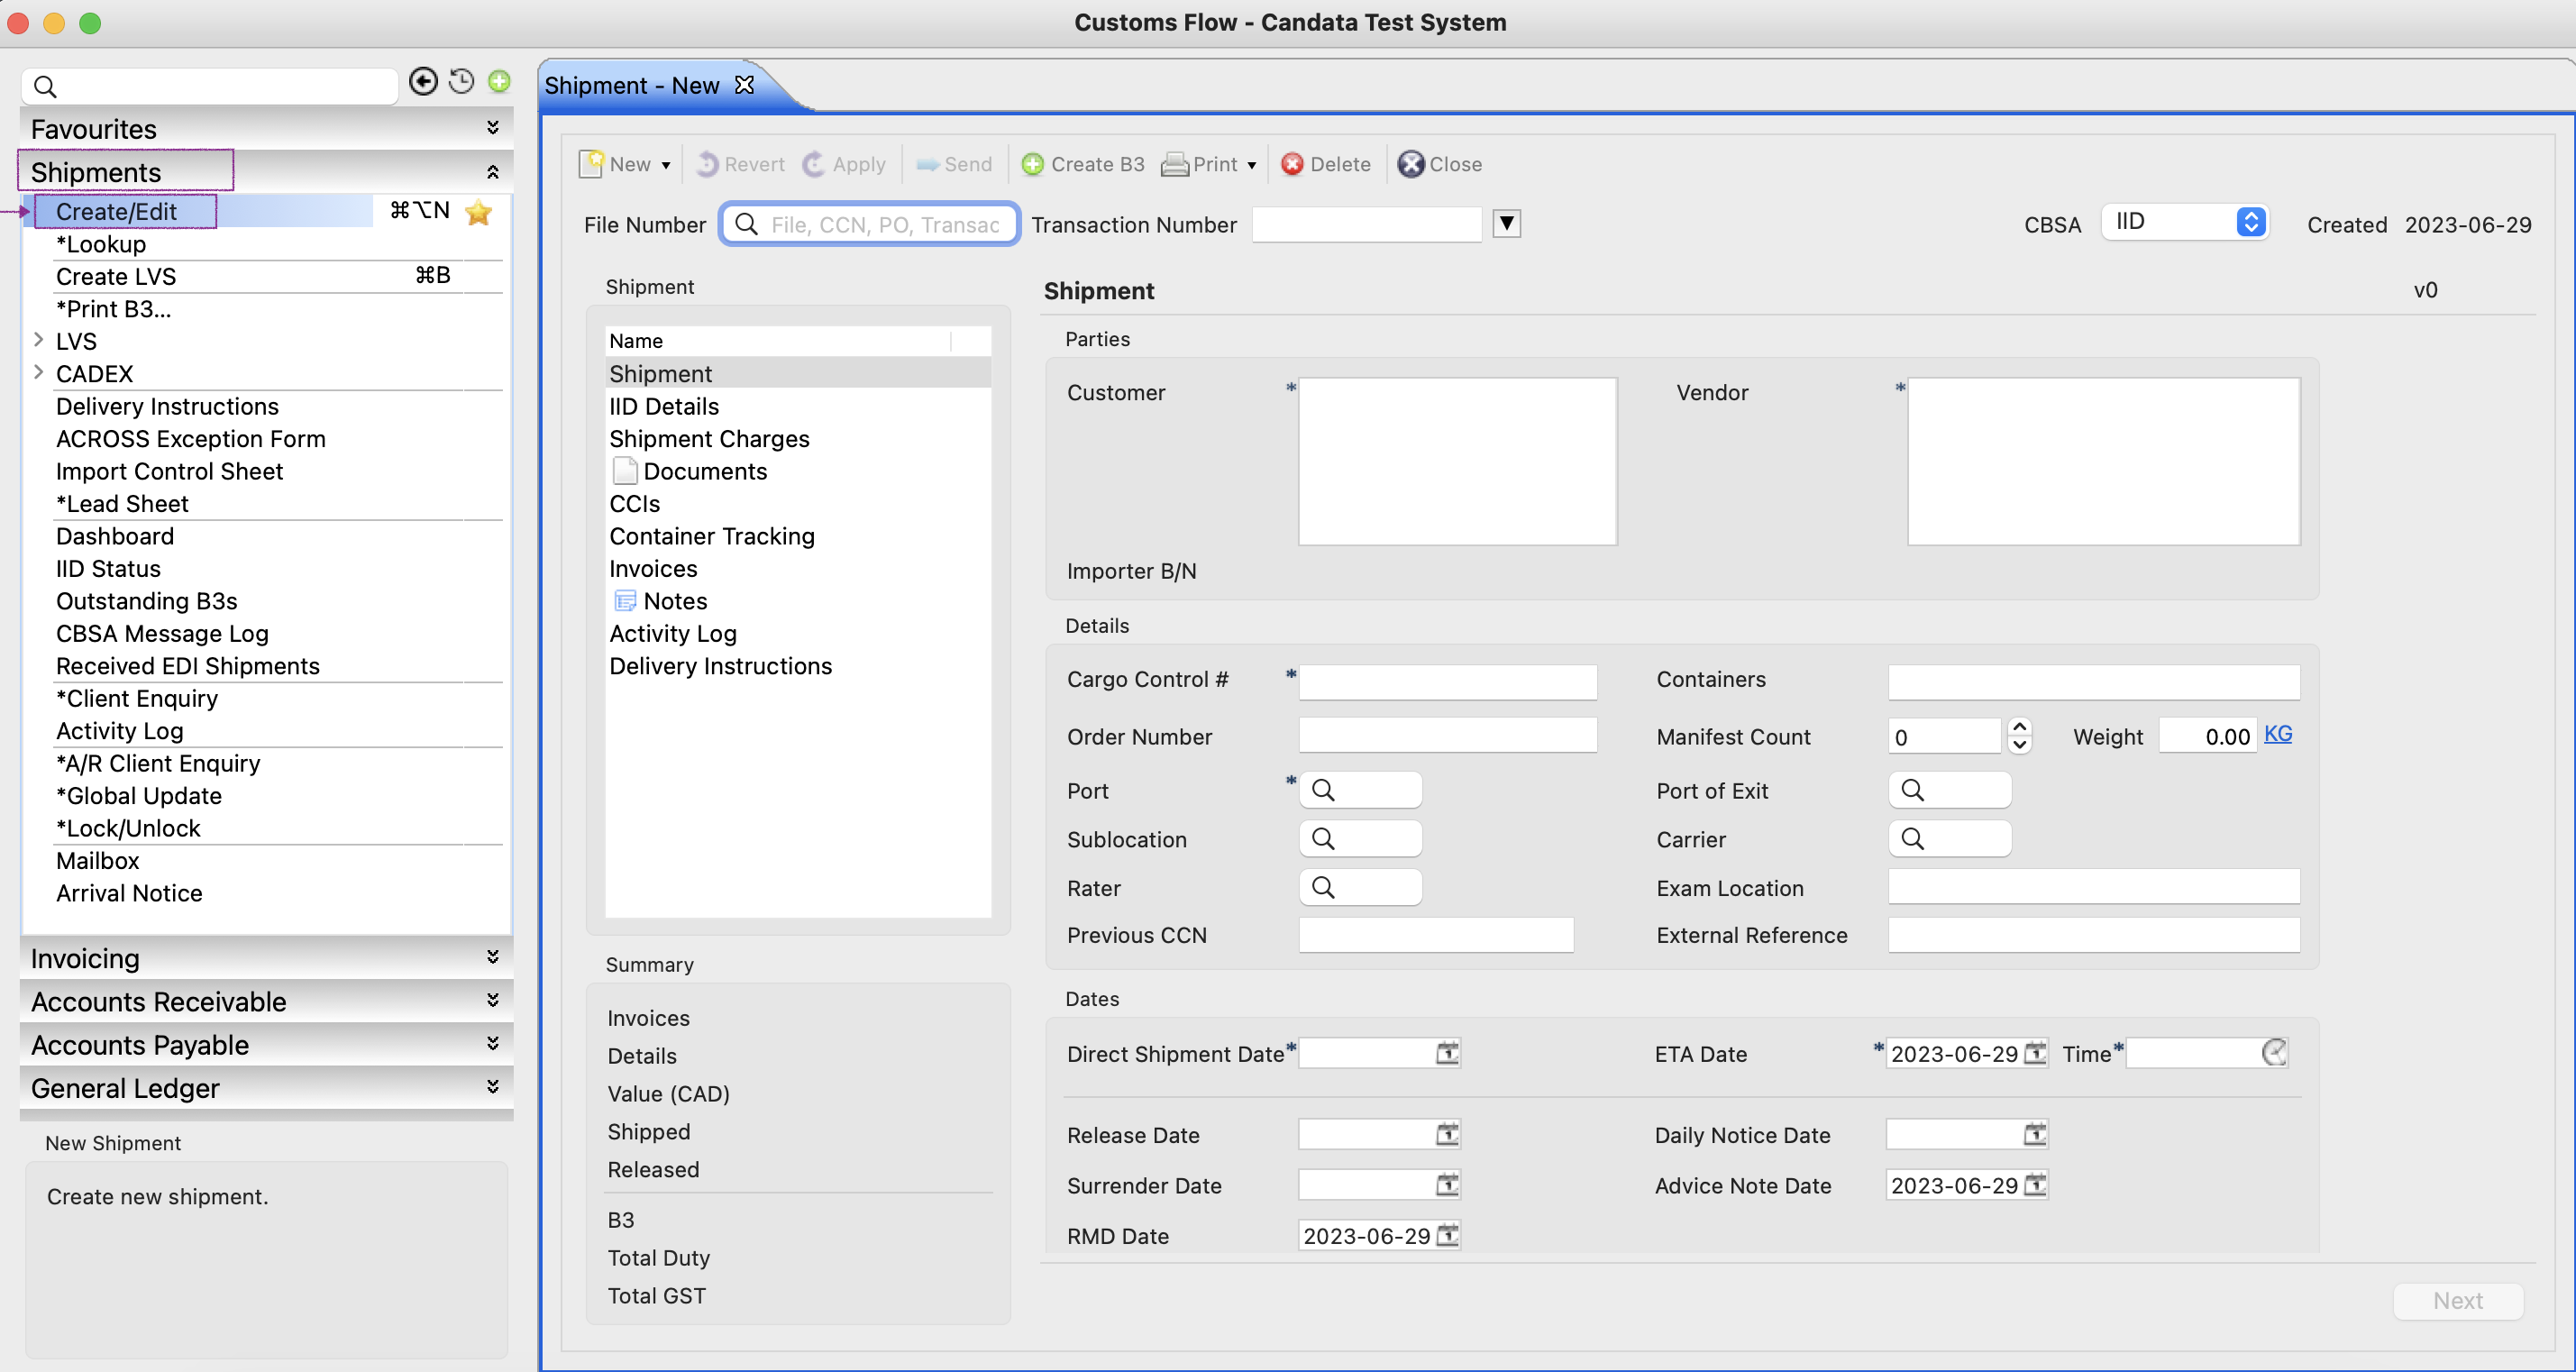Image resolution: width=2576 pixels, height=1372 pixels.
Task: Open Arrival Notice entry
Action: pyautogui.click(x=129, y=893)
